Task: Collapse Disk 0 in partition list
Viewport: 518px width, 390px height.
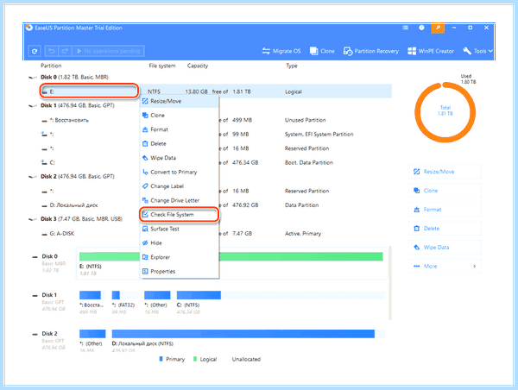Action: (33, 78)
